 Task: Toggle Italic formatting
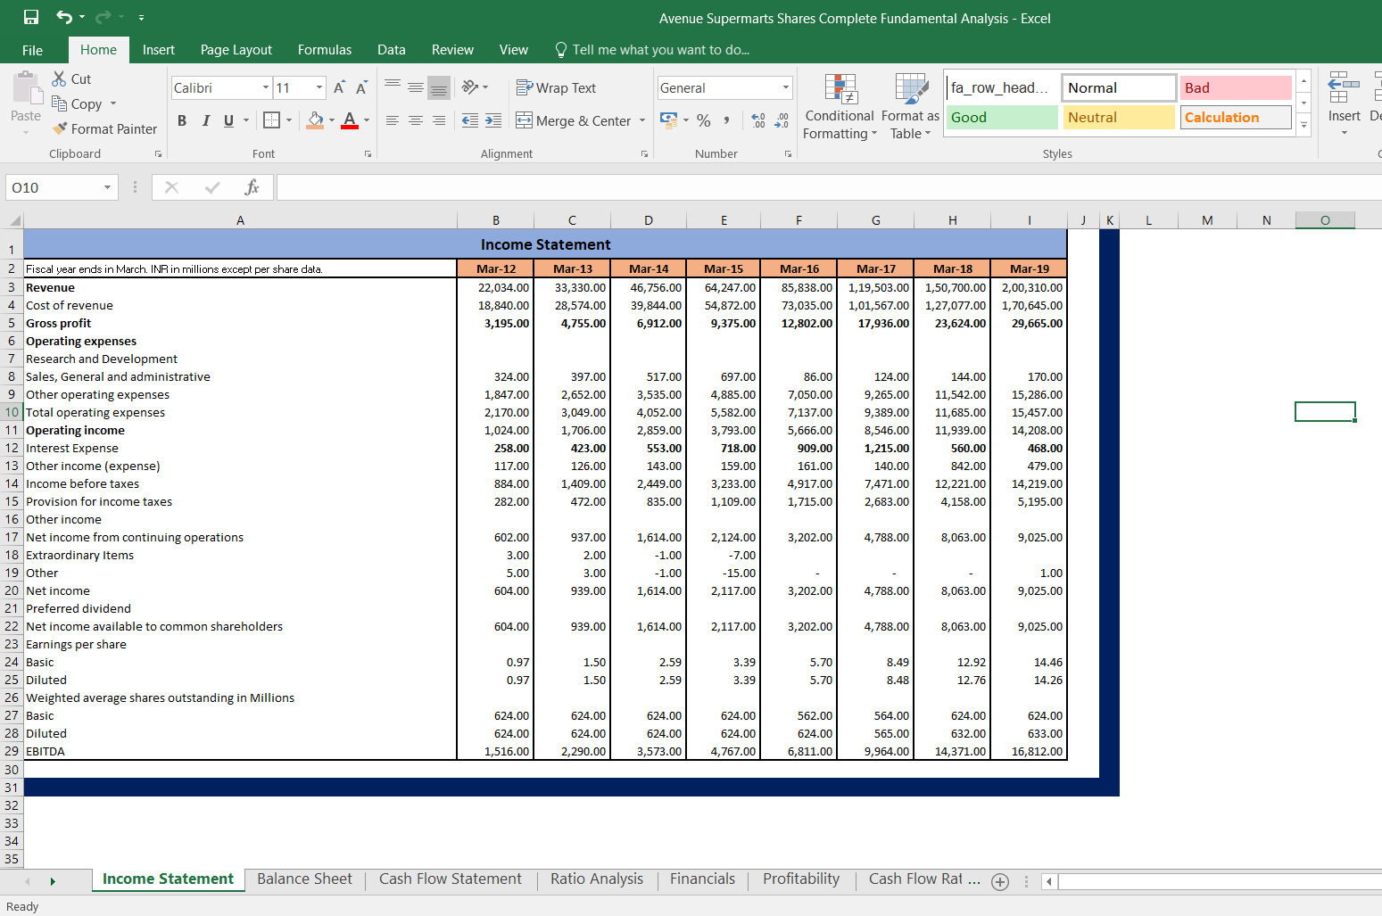[x=206, y=120]
